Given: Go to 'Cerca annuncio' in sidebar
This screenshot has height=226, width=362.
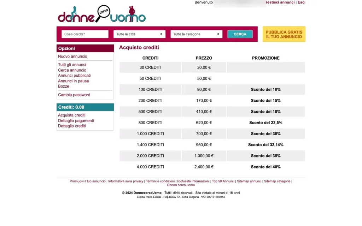Looking at the screenshot, I should (x=72, y=70).
